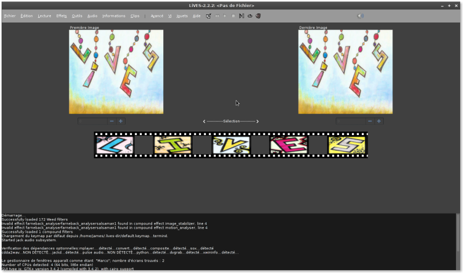Image resolution: width=463 pixels, height=273 pixels.
Task: Click the E filmstrip frame
Action: pyautogui.click(x=289, y=145)
